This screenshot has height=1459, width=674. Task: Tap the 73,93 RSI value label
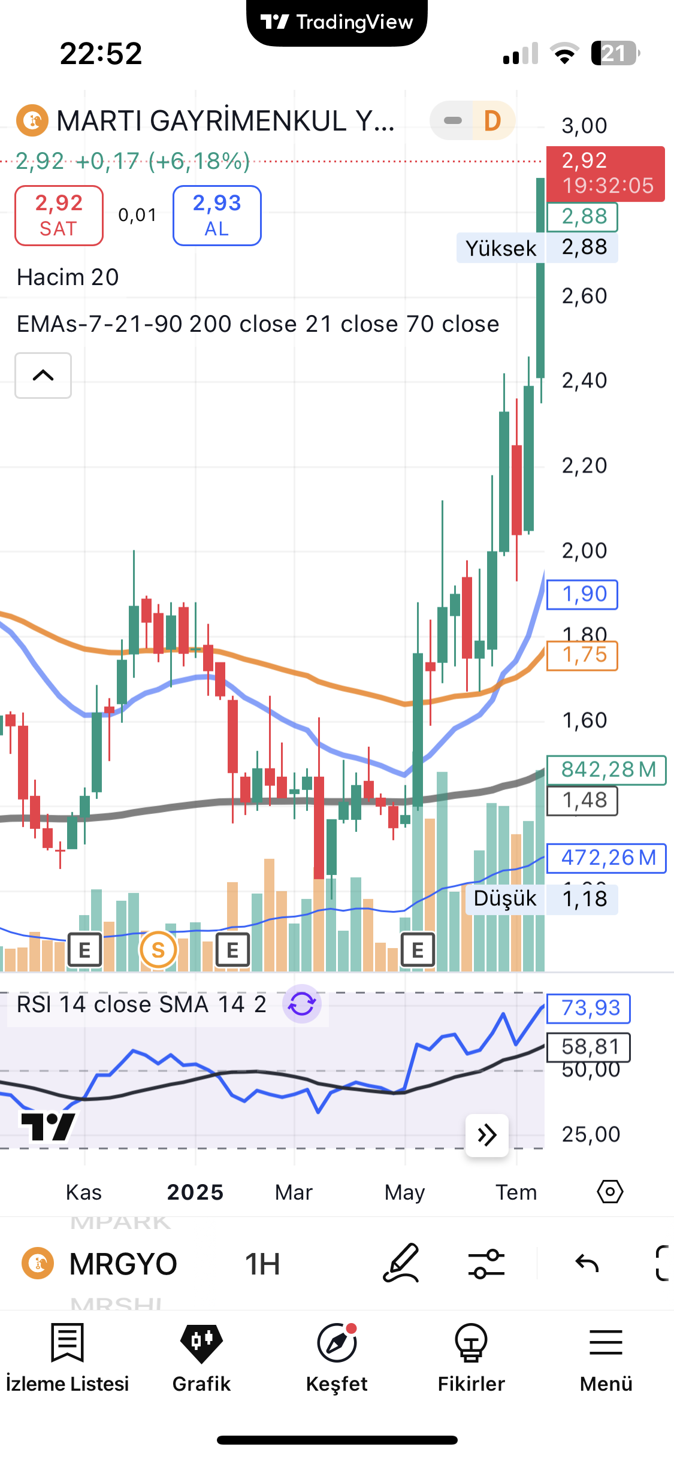pos(588,1008)
